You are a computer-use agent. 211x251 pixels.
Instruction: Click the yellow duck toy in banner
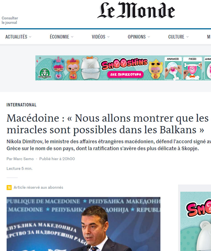pos(156,69)
